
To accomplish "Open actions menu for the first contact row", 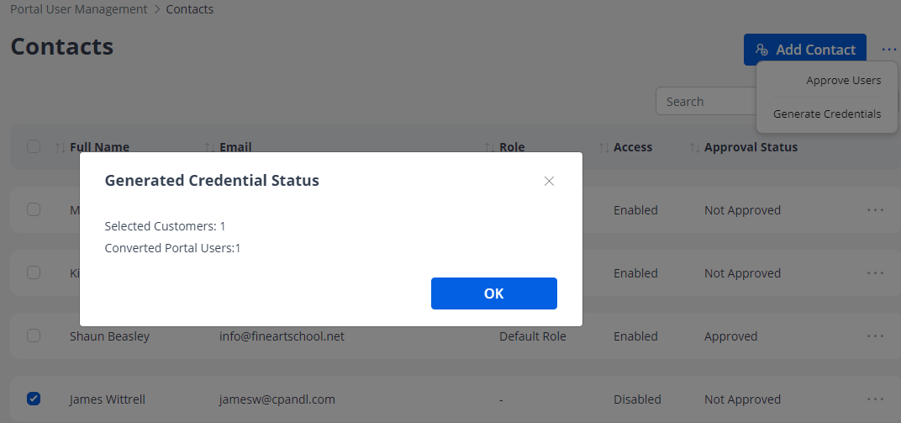I will [875, 209].
